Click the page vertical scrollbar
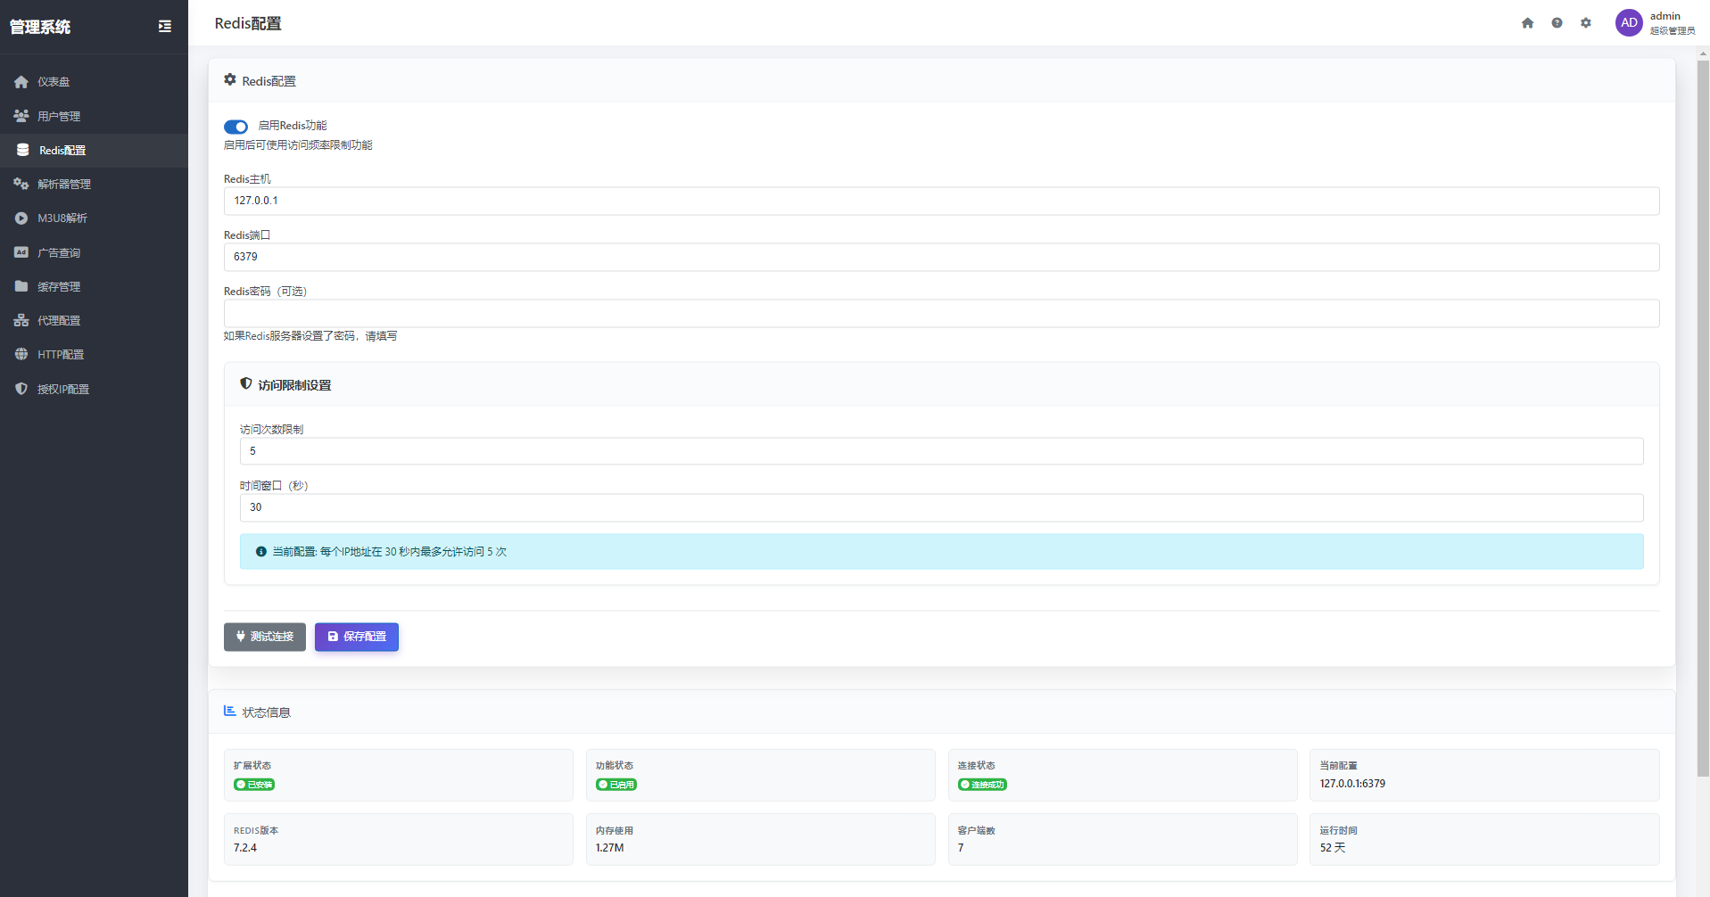 click(1703, 419)
